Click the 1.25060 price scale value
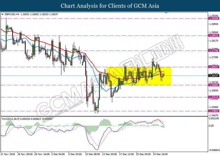 point(214,107)
